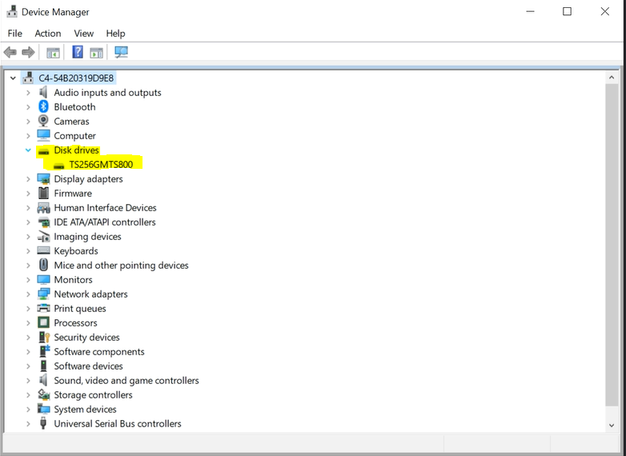Select the Human Interface Devices label
Screen dimensions: 626x456
coord(105,208)
